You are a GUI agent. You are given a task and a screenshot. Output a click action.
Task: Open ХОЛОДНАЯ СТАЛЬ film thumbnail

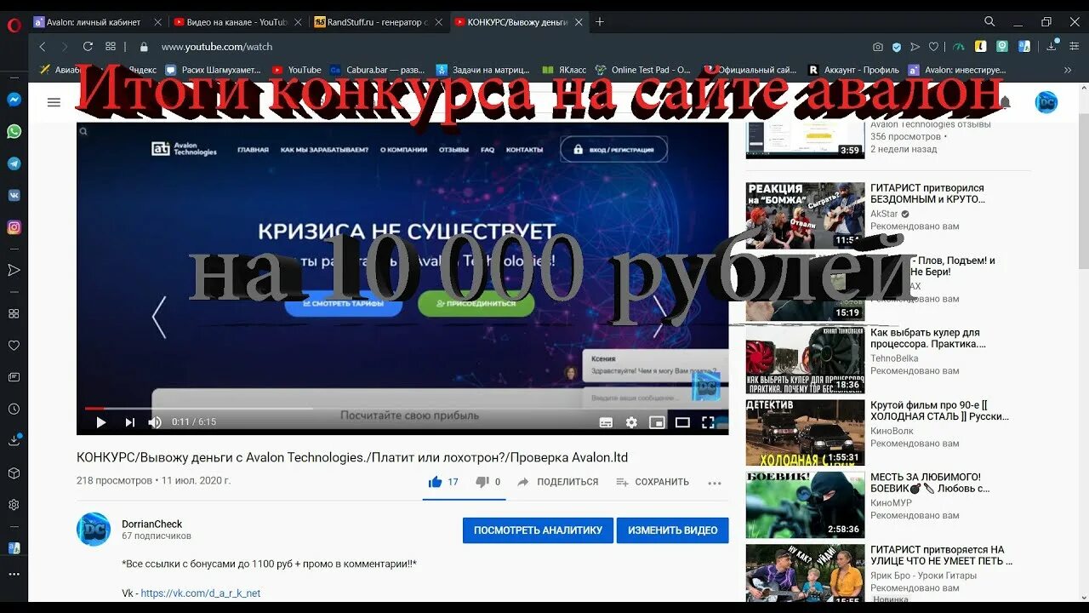pyautogui.click(x=805, y=433)
